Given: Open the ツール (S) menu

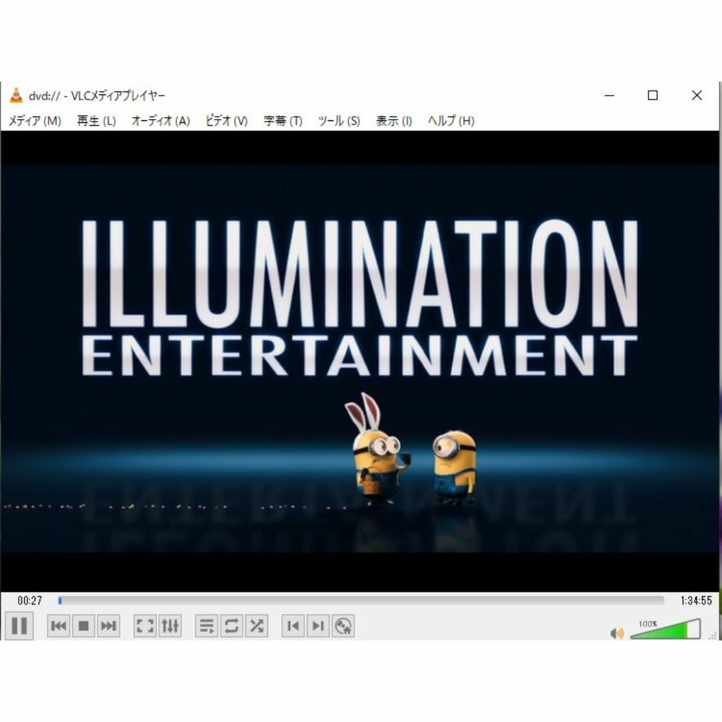Looking at the screenshot, I should coord(339,120).
